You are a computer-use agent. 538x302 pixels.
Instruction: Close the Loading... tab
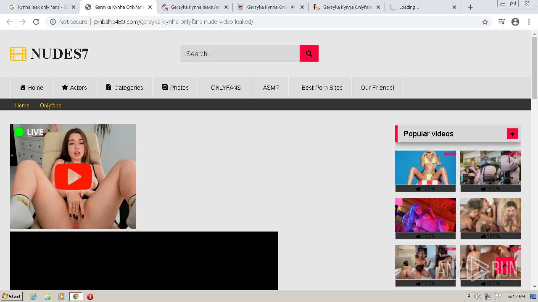click(x=454, y=7)
